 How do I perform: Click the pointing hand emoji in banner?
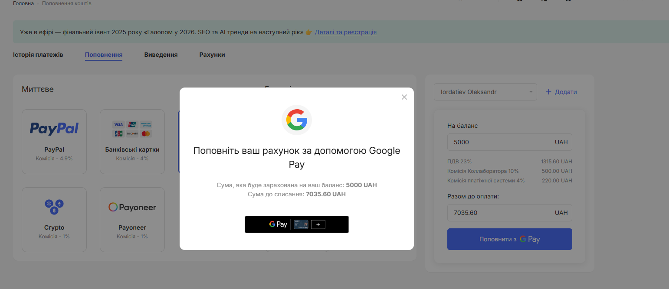[309, 32]
